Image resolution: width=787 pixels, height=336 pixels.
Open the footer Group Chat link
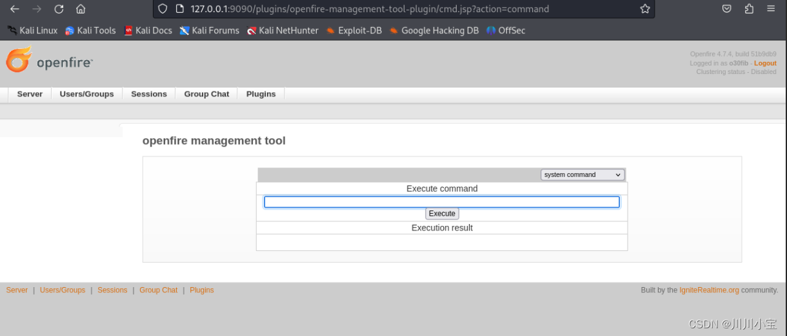tap(158, 290)
